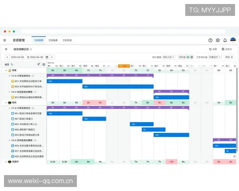Open the top-bar settings gear
Screen dimensions: 239x191
(x=217, y=40)
